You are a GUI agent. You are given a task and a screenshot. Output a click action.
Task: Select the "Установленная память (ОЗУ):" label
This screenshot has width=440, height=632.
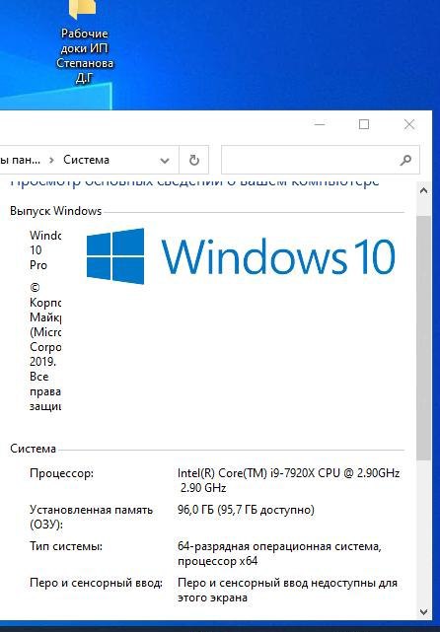pyautogui.click(x=91, y=517)
